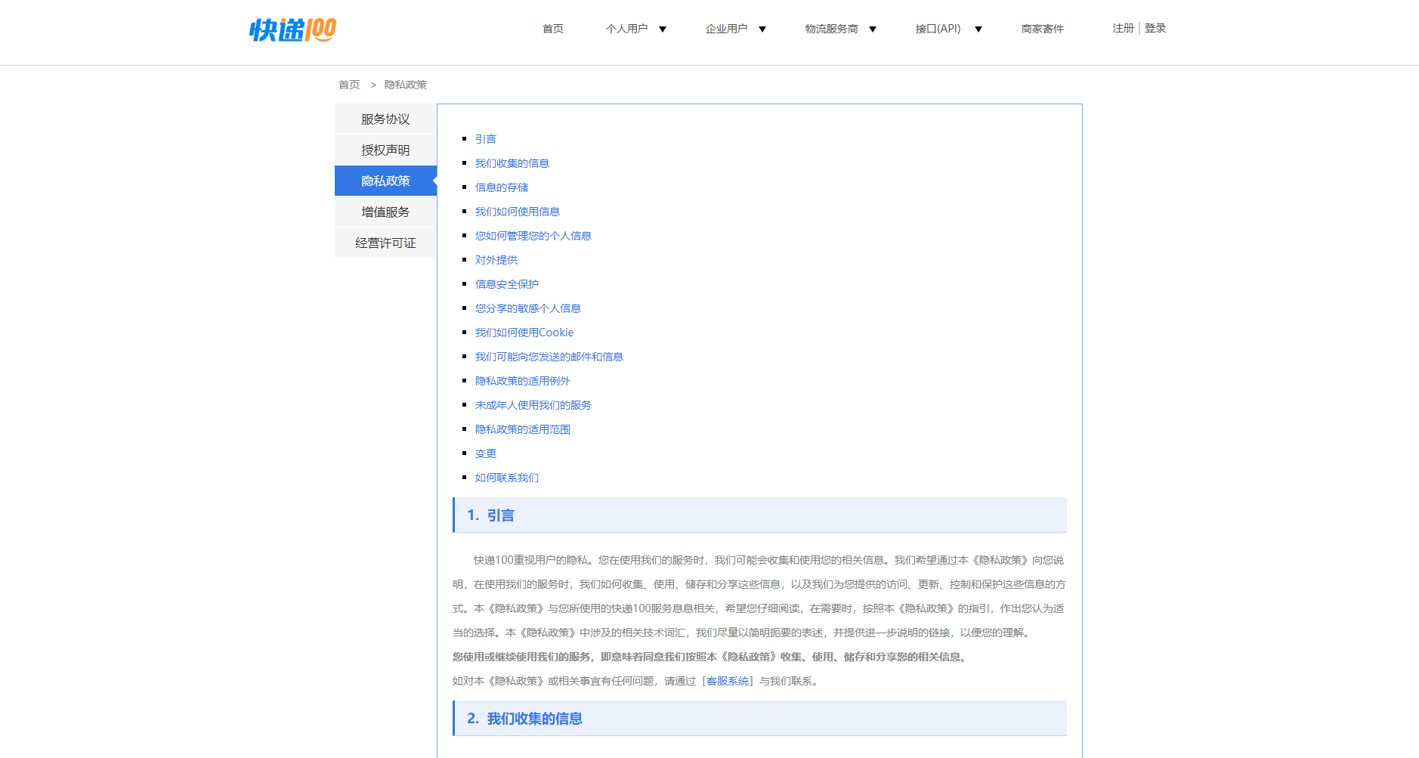Click 首页 in the breadcrumb trail
The image size is (1419, 758).
tap(348, 84)
